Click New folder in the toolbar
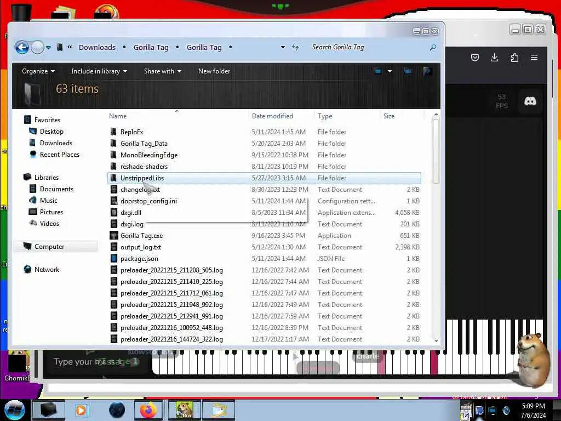This screenshot has width=561, height=421. (214, 71)
